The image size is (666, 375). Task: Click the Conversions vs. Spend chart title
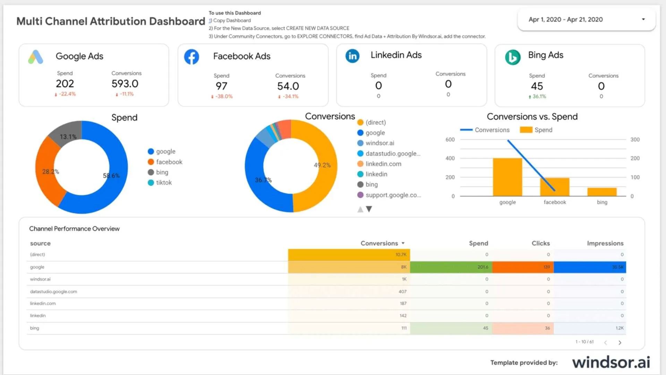[532, 116]
